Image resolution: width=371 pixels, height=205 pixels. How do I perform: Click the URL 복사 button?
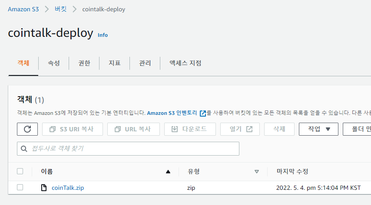coord(133,129)
